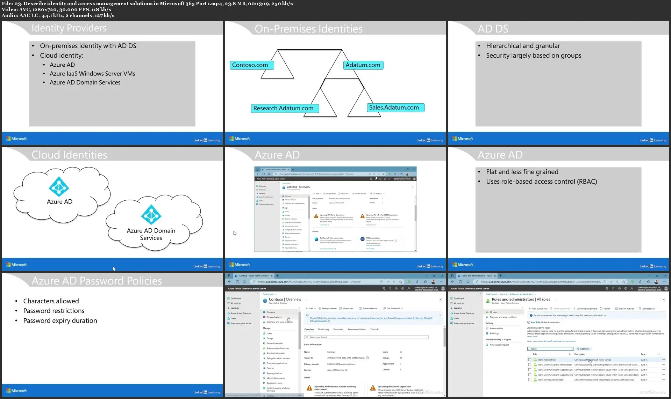Check the Teams Communications Administrator checkbox
This screenshot has height=399, width=671.
[530, 365]
